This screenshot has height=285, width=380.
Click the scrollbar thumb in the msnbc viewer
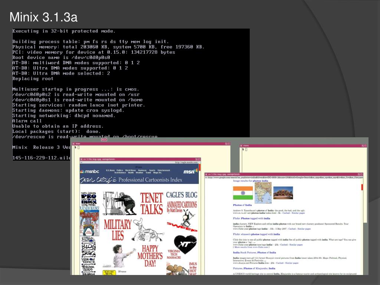(x=200, y=167)
